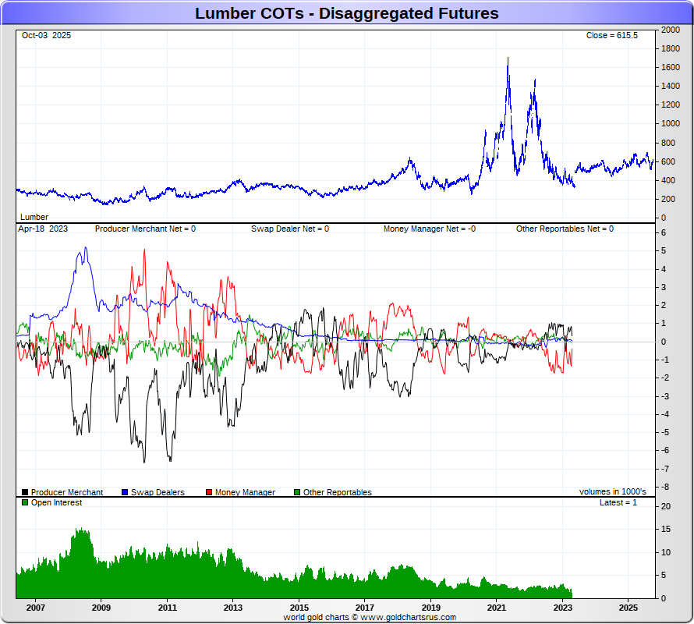Click the 'Money Manager' legend label
The width and height of the screenshot is (694, 624).
(x=245, y=492)
